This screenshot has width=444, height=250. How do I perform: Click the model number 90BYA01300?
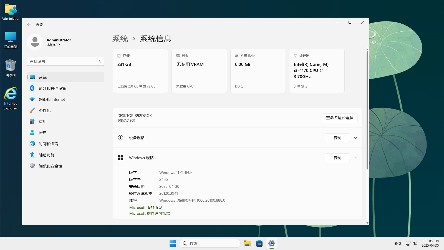[x=126, y=121]
